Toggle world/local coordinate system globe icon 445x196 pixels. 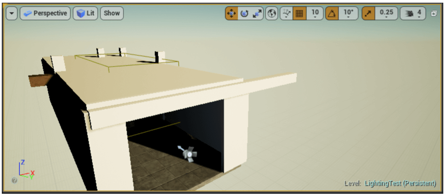point(272,13)
